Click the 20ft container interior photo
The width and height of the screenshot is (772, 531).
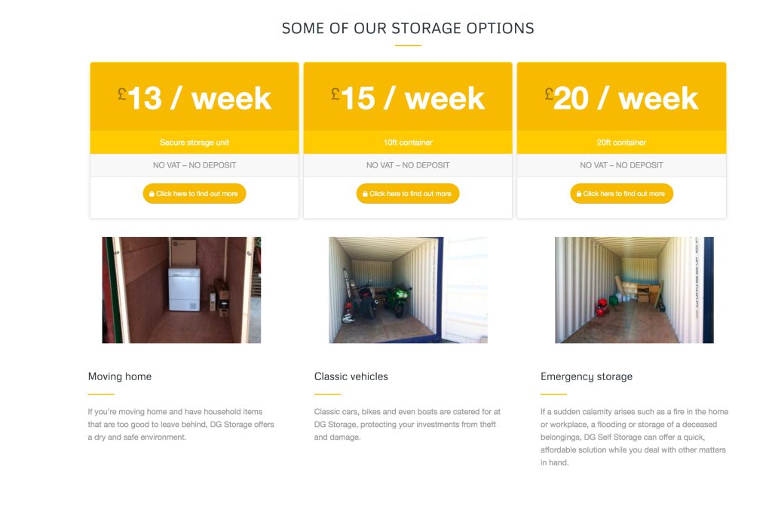(634, 290)
